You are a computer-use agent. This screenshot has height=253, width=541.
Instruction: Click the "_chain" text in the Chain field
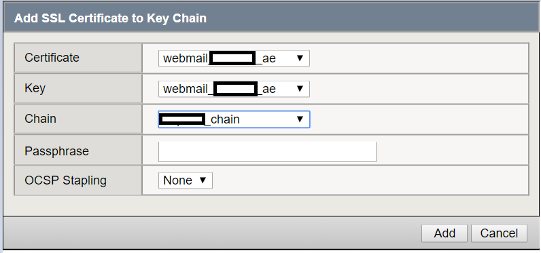[223, 119]
